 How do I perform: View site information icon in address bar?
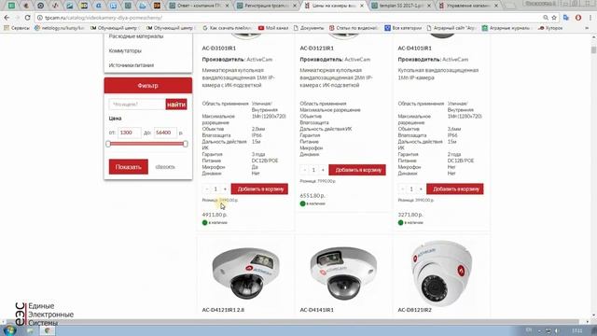(39, 18)
